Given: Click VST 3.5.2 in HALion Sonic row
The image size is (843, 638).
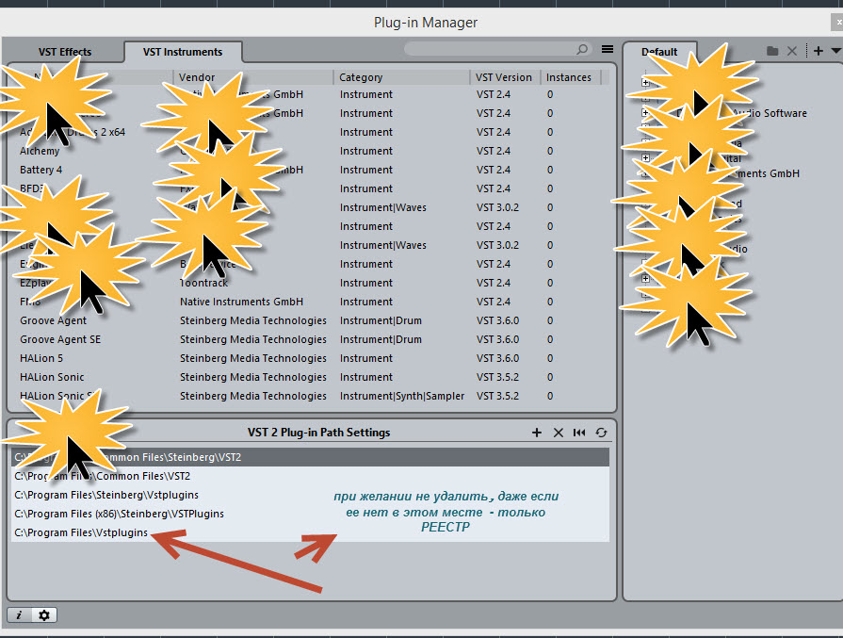Looking at the screenshot, I should click(x=497, y=377).
